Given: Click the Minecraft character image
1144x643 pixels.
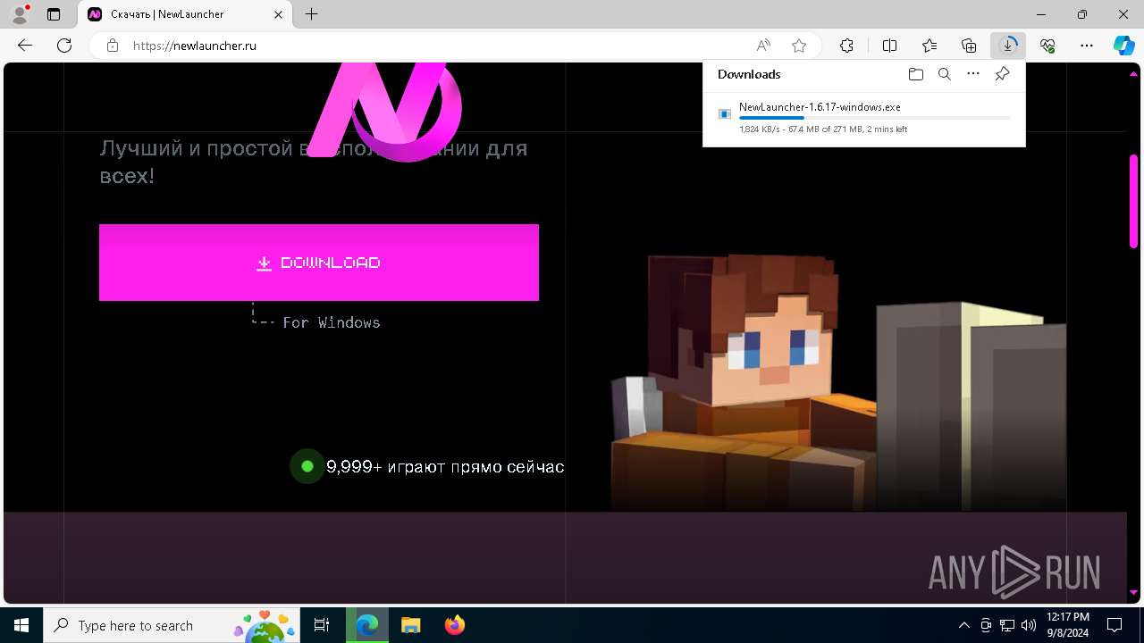Looking at the screenshot, I should (x=838, y=382).
